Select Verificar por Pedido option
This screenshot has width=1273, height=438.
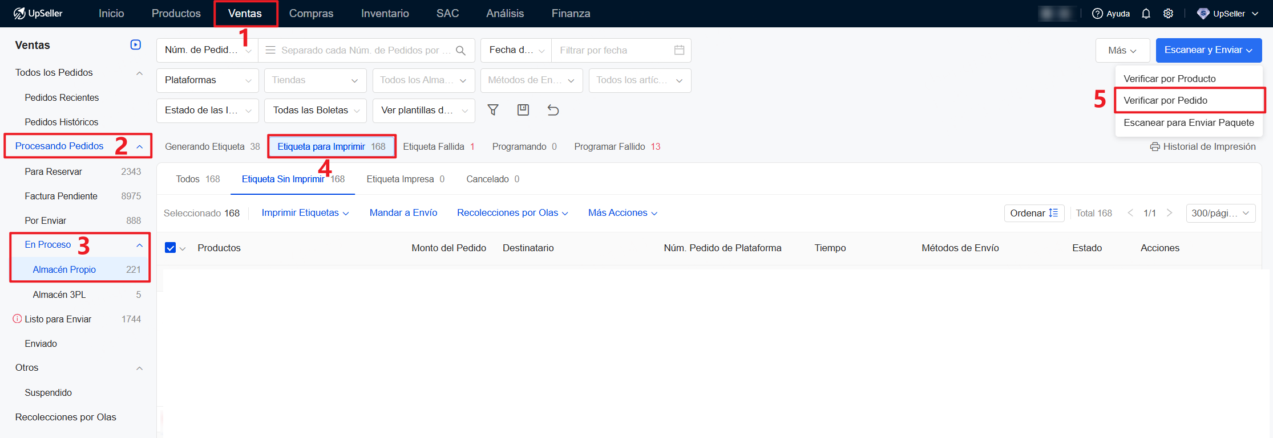1165,100
